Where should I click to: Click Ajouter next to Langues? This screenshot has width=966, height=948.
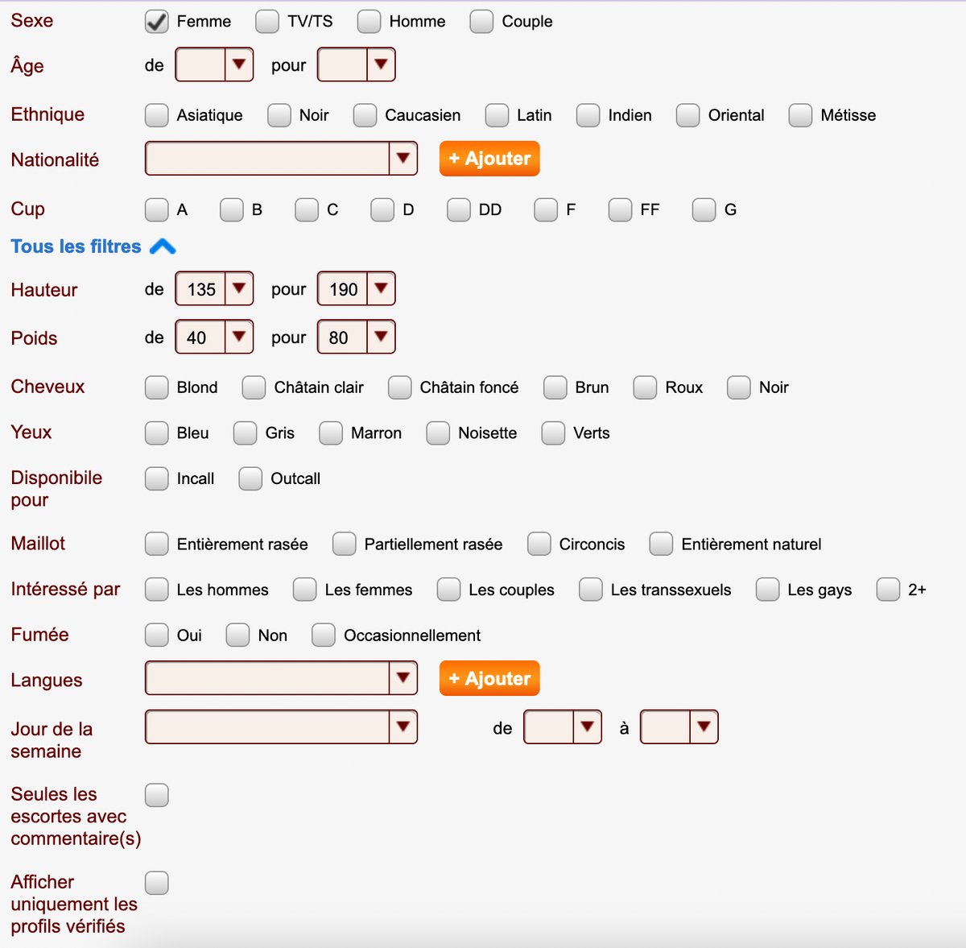tap(489, 678)
